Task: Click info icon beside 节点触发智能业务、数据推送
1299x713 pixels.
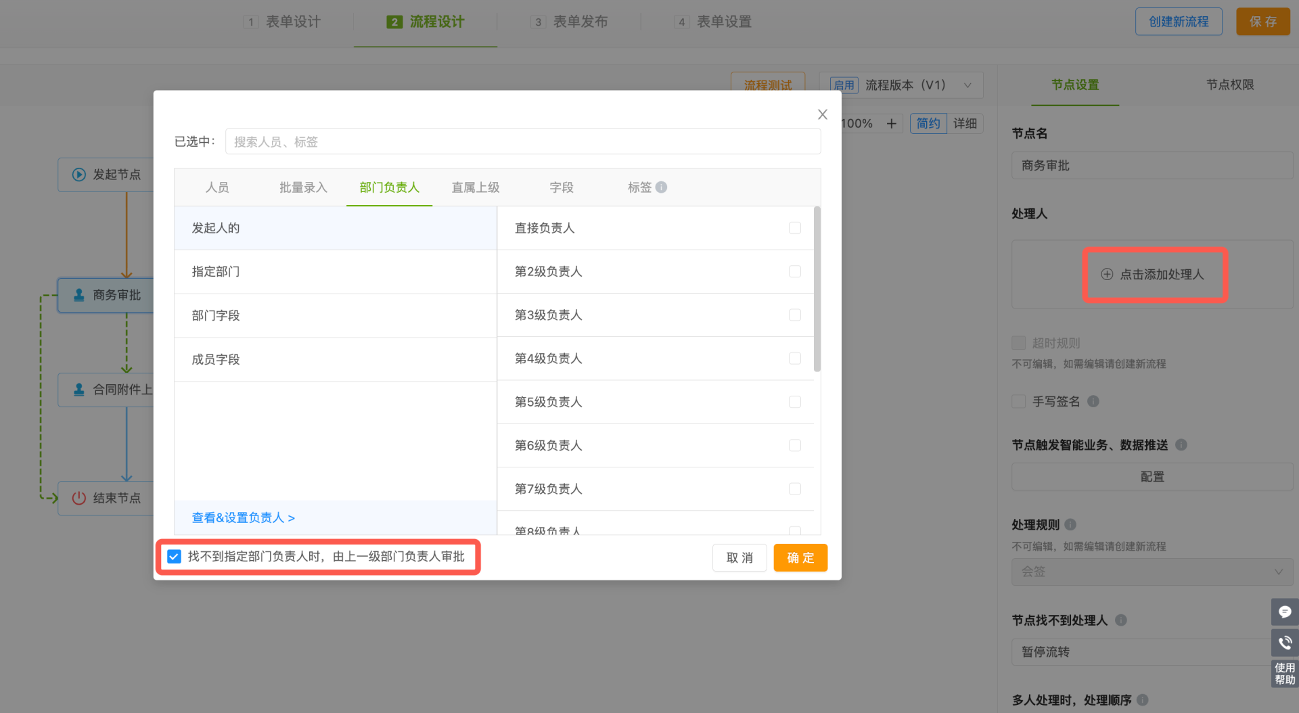Action: [x=1181, y=444]
